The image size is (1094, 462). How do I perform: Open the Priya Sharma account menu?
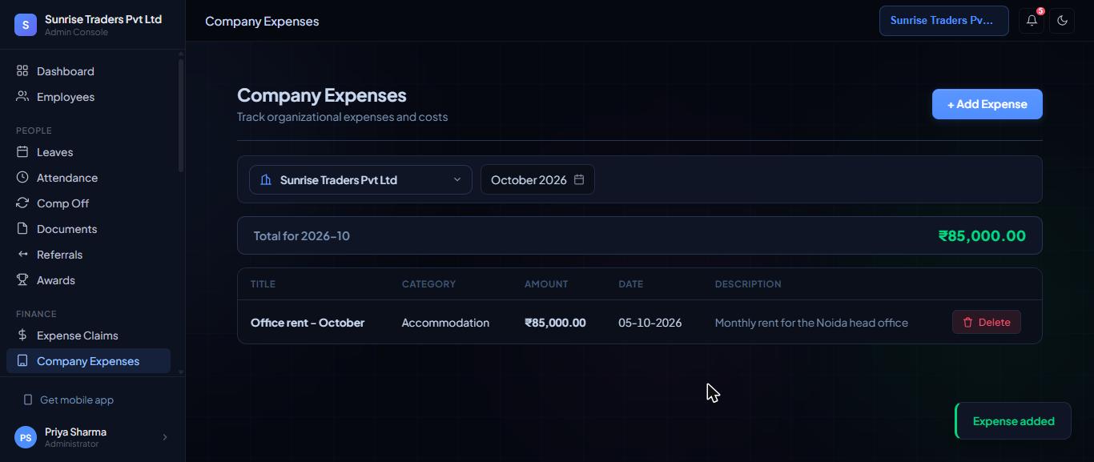point(92,437)
